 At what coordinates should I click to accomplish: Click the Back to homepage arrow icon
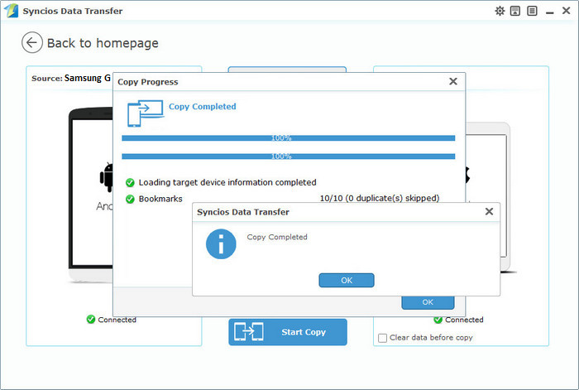[31, 42]
